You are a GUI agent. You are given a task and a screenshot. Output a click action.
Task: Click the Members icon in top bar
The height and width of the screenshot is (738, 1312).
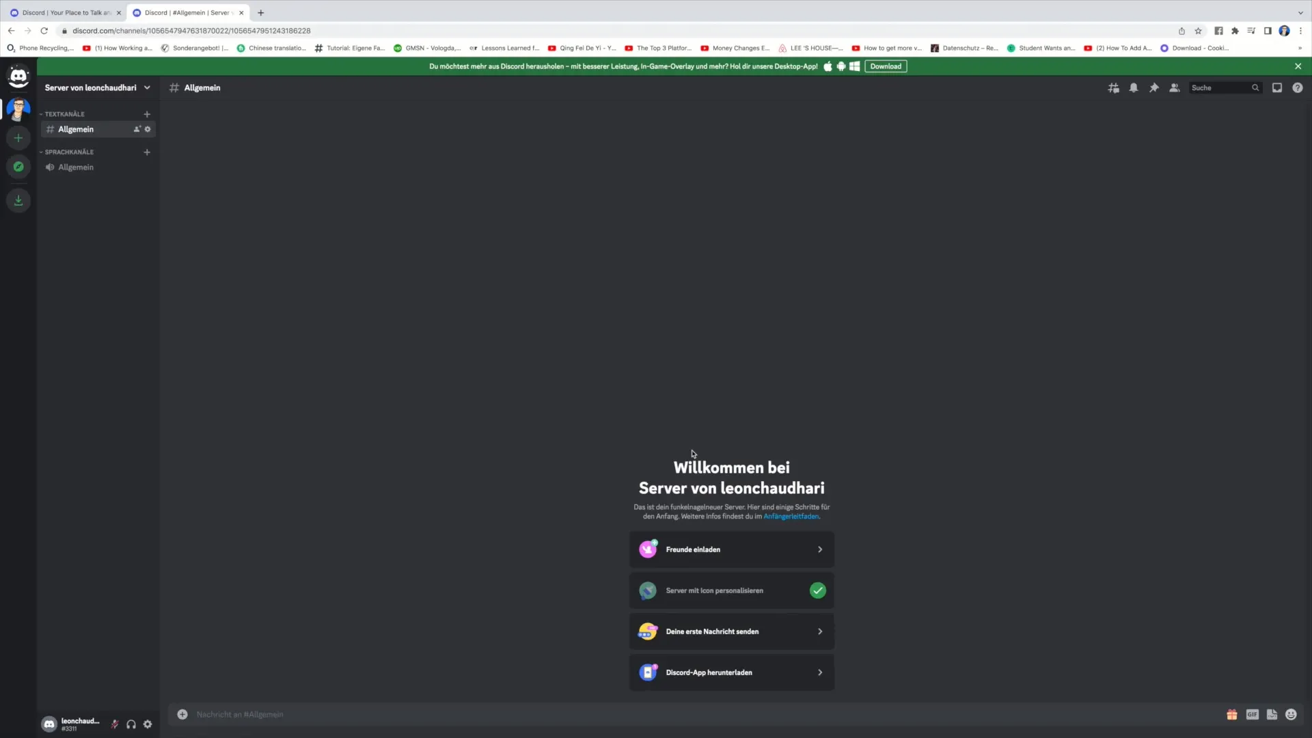1174,87
